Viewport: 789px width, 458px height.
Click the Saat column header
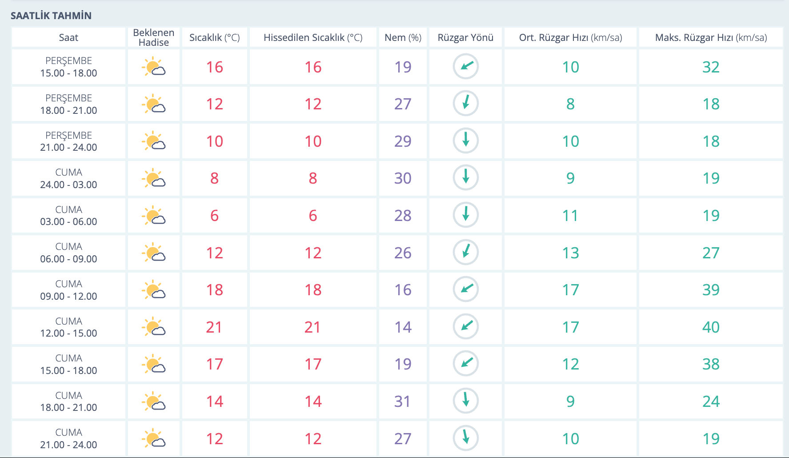coord(68,37)
